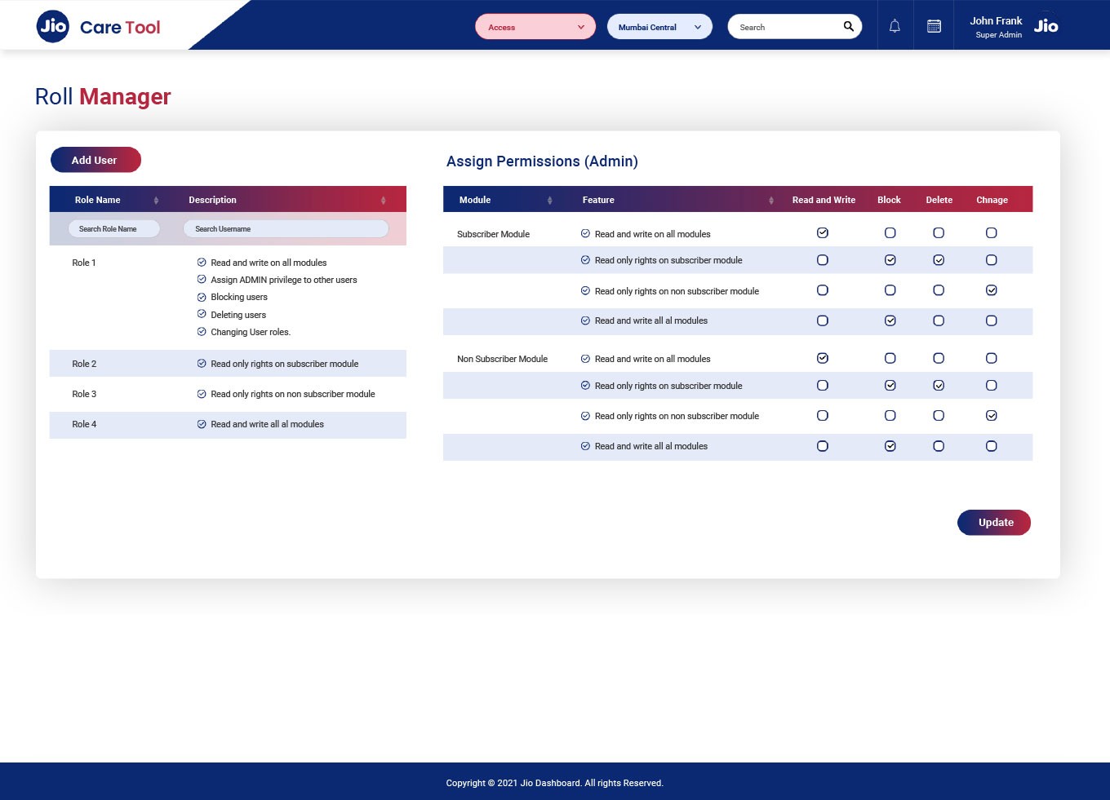
Task: Uncheck Read and Write for first Subscriber Module row
Action: coord(823,233)
